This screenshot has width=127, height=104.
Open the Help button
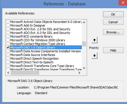[113, 50]
